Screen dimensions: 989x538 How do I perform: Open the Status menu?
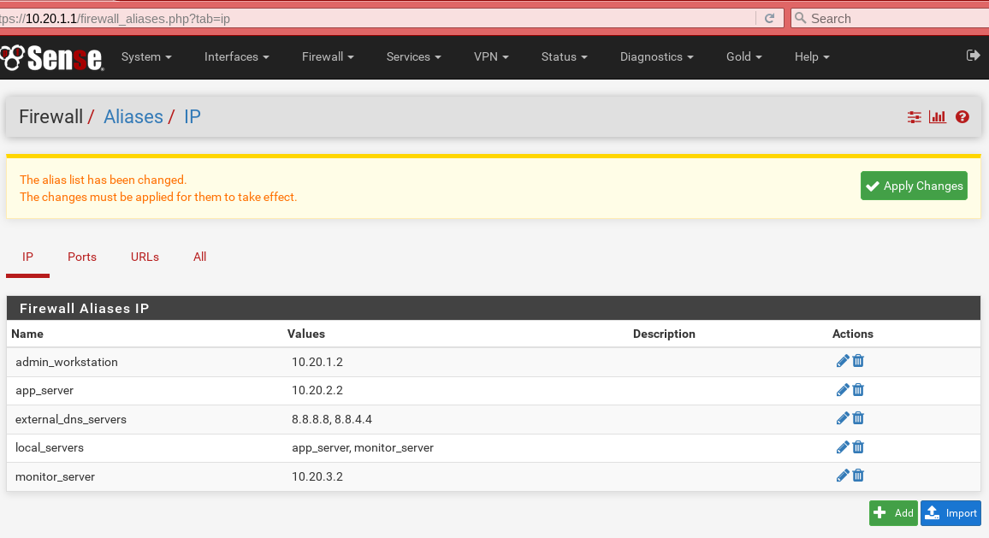565,56
